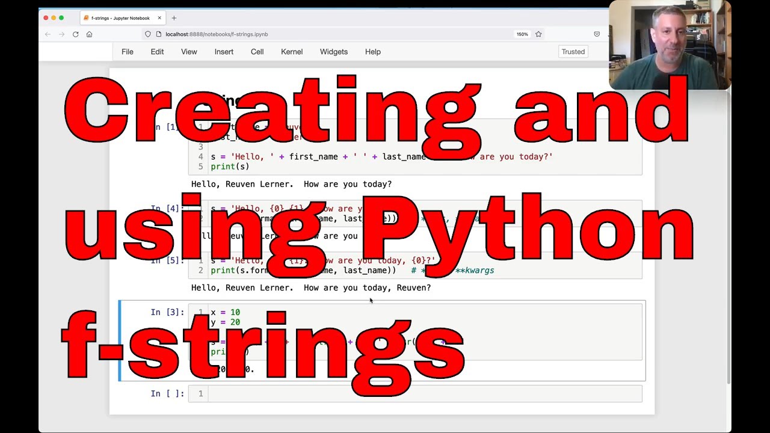The width and height of the screenshot is (770, 433).
Task: Click the page info icon beside URL
Action: point(159,34)
